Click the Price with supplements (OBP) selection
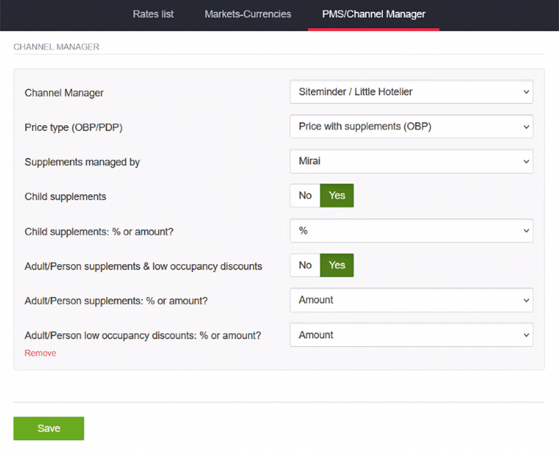 (411, 126)
